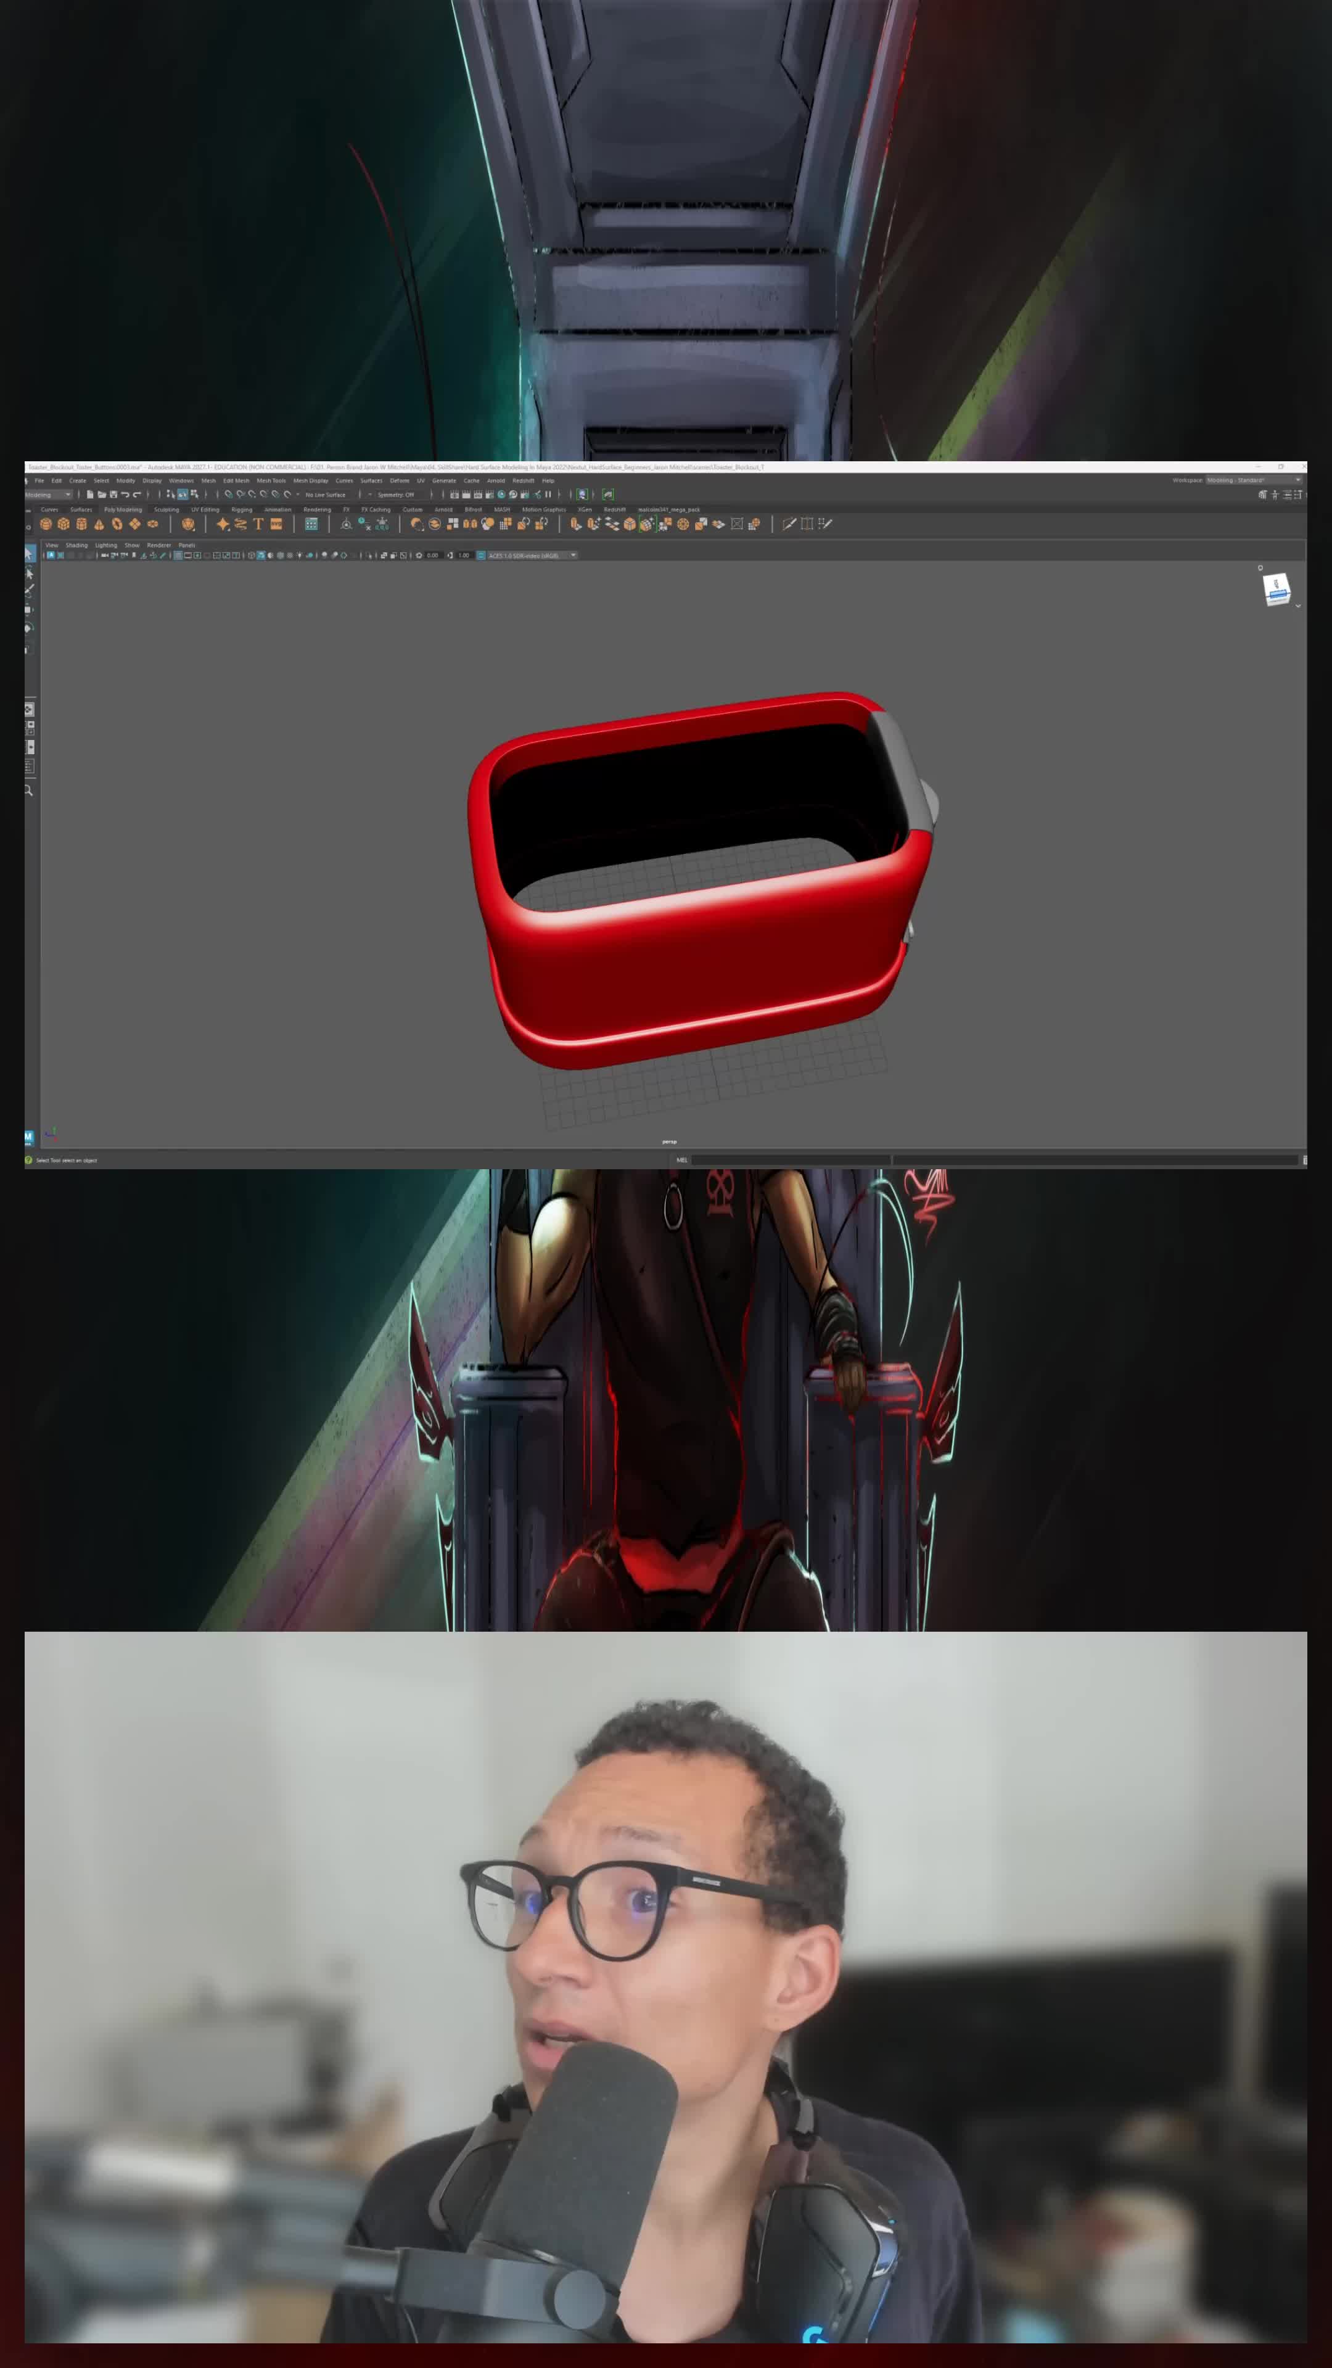1332x2368 pixels.
Task: Toggle wireframe on shaded viewport button
Action: coord(281,555)
